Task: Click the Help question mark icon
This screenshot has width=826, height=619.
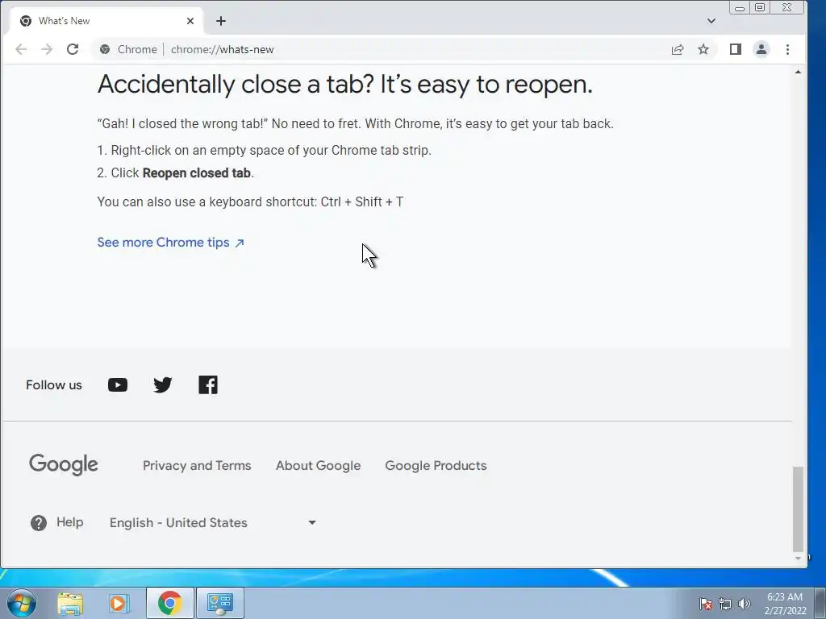Action: tap(39, 522)
